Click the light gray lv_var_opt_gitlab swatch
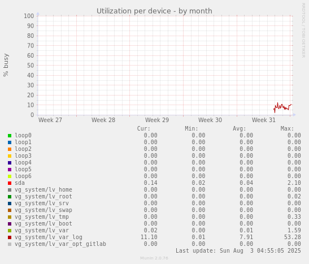Screen dimensions: 309x264 click(x=10, y=244)
